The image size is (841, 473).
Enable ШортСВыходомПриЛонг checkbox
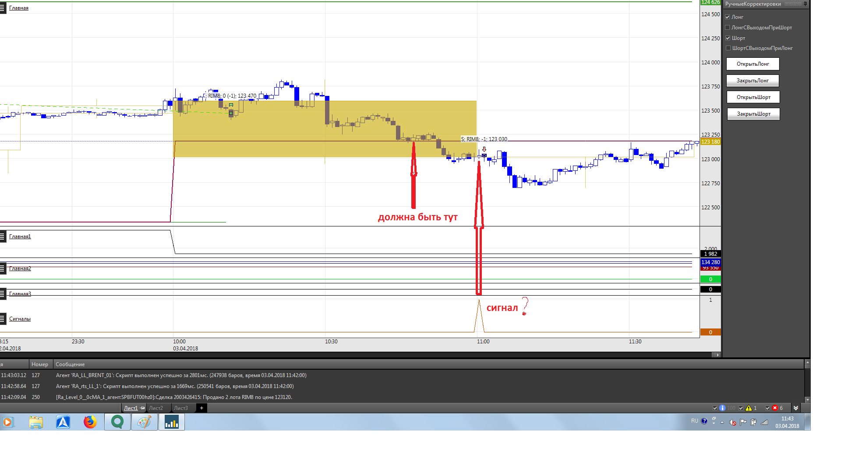[x=728, y=48]
